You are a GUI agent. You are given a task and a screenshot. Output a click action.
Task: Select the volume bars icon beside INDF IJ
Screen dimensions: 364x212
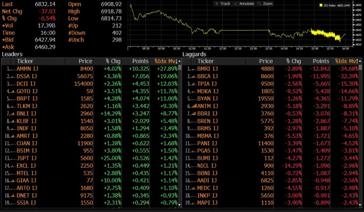pos(13,129)
